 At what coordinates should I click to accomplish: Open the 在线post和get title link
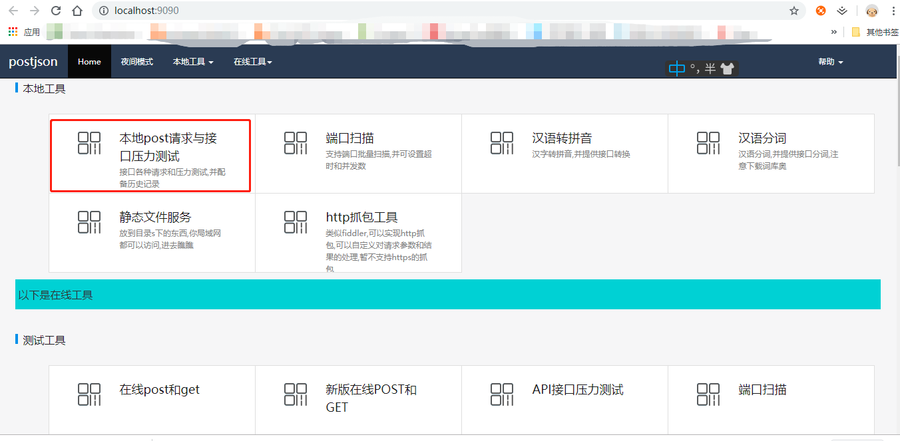click(160, 390)
